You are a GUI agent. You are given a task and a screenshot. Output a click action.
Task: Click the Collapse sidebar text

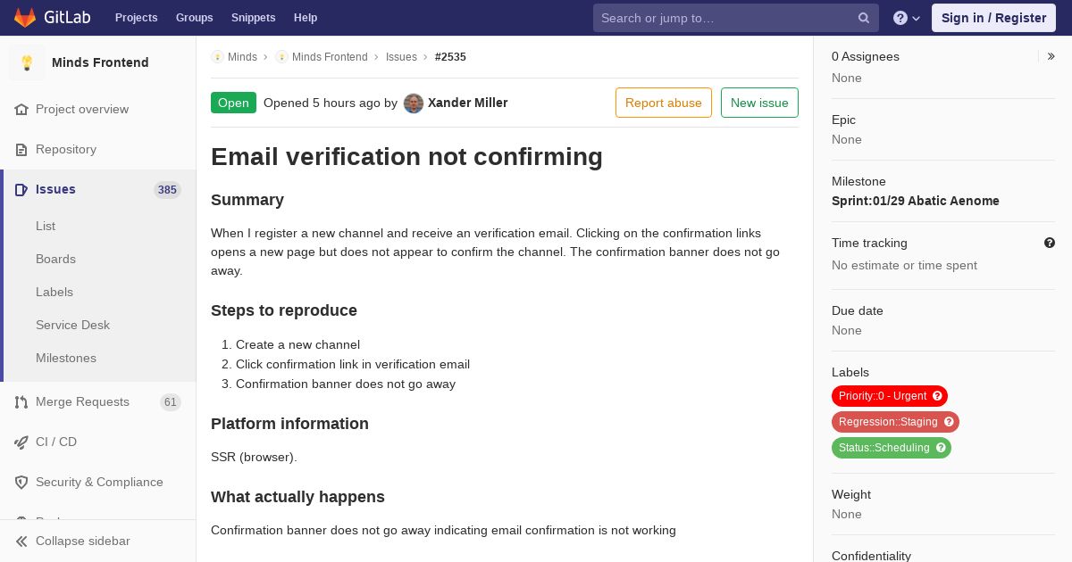(83, 541)
